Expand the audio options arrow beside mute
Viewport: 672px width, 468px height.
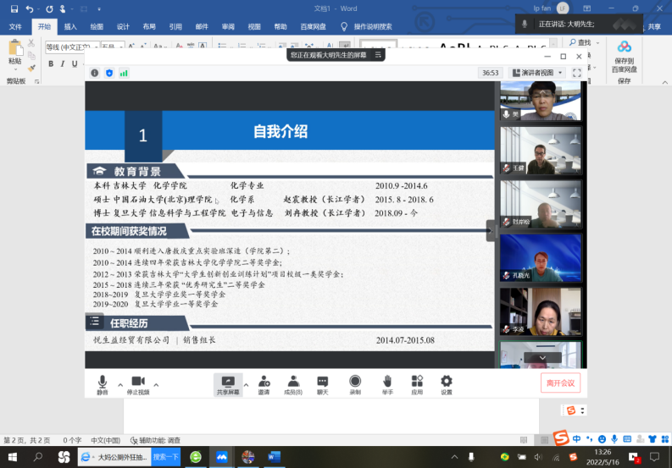[119, 384]
